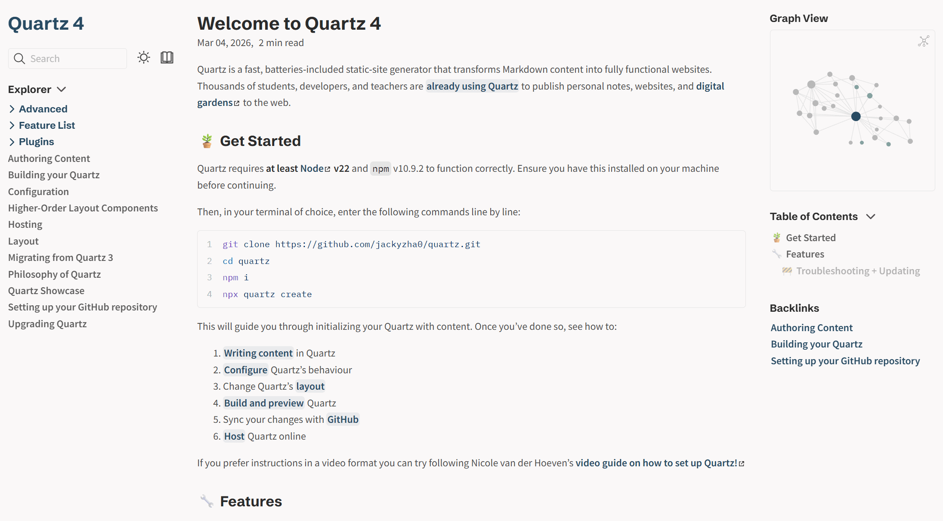Expand the Advanced folder
943x521 pixels.
tap(12, 109)
